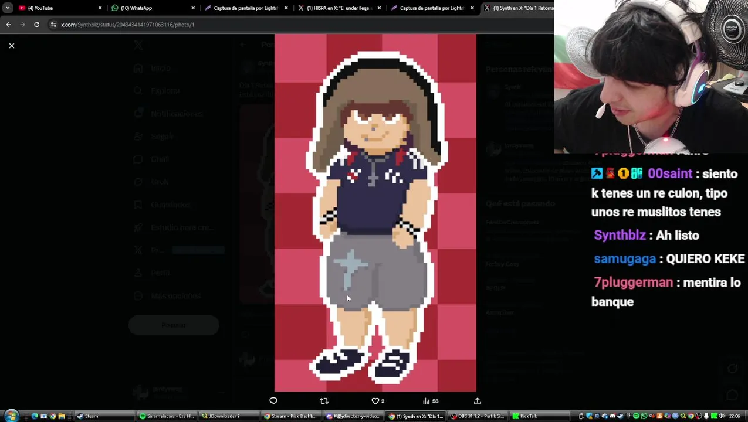
Task: Open the tab search dropdown arrow
Action: 8,8
